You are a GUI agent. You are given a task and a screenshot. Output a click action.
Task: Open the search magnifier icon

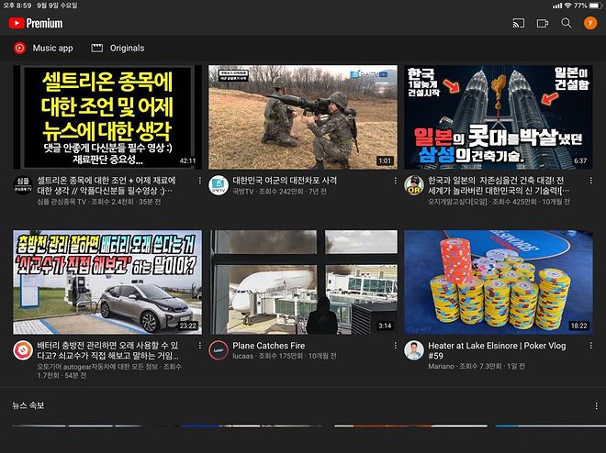(x=567, y=23)
